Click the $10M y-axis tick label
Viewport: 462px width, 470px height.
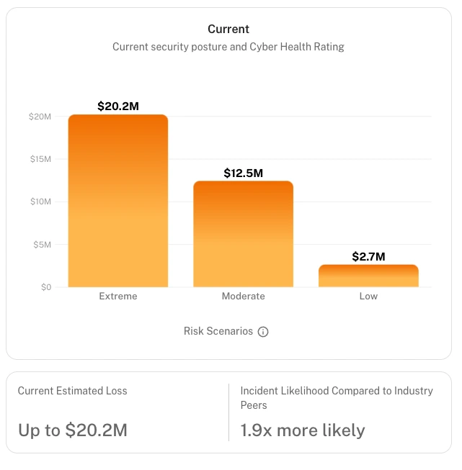pos(40,202)
